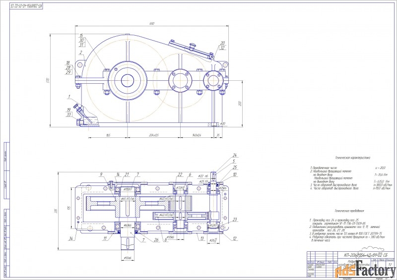Click the 570 height dimension label
Screen dimensions: 397x280
[x=48, y=80]
